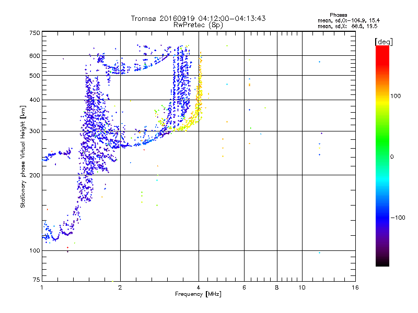
Task: Click the "Phases" heading above the statistics
Action: tap(338, 15)
